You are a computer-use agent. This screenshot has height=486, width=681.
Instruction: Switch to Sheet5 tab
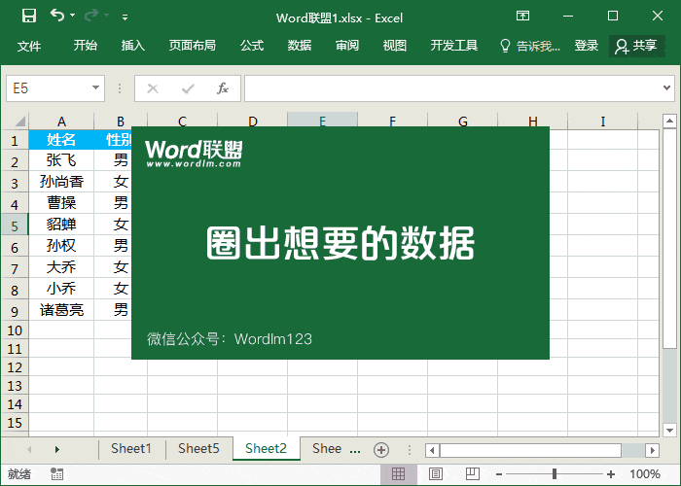click(x=198, y=448)
